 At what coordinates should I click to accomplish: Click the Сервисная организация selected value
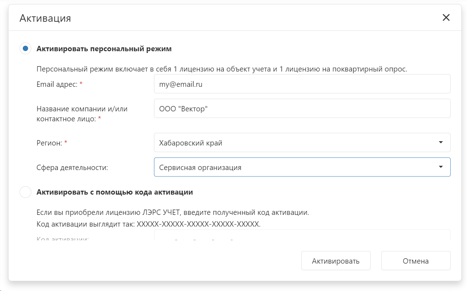pyautogui.click(x=200, y=168)
